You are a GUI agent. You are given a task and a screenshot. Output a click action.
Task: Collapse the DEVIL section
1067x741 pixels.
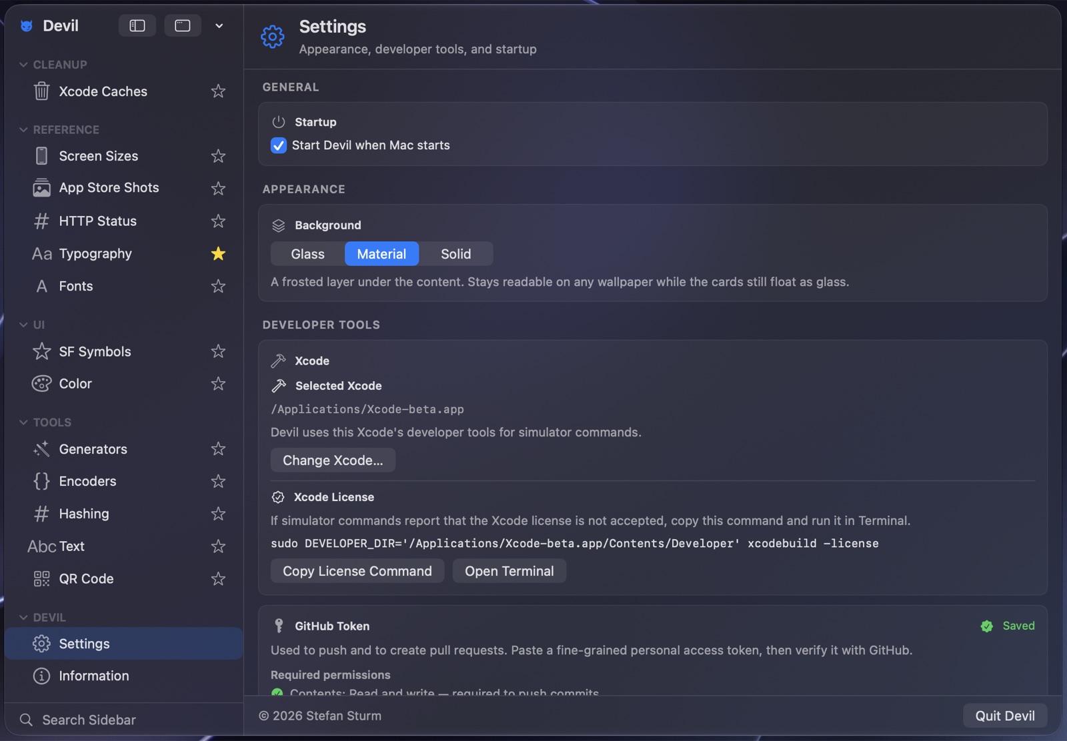[x=23, y=618]
